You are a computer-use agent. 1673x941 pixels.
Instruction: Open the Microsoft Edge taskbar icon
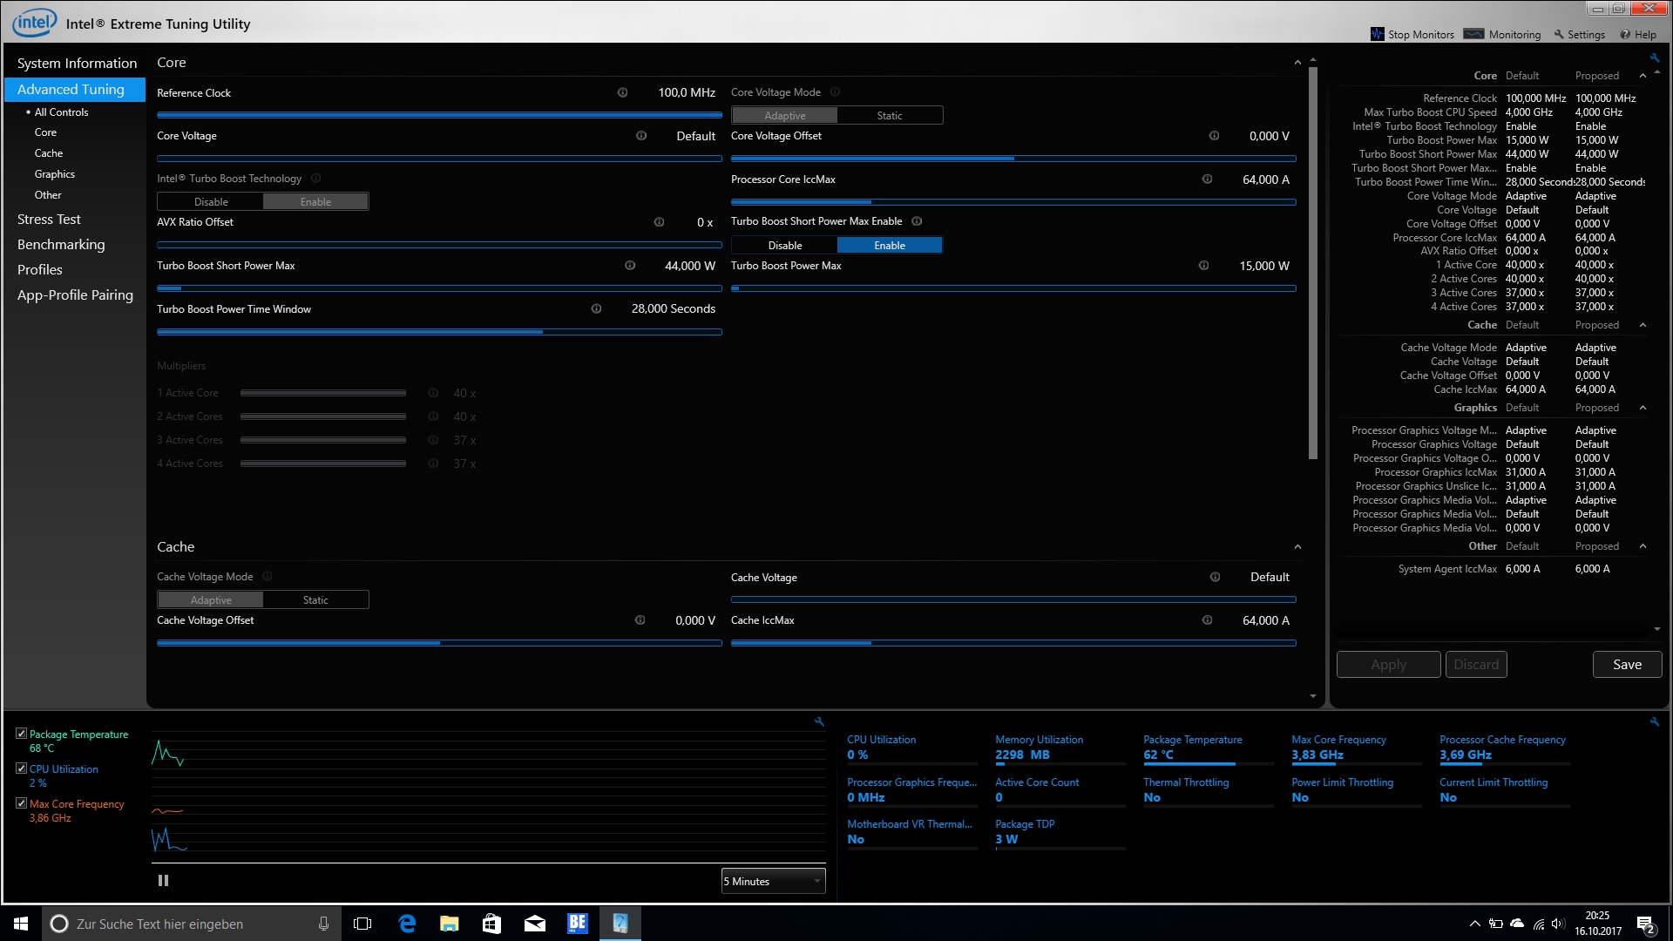click(407, 924)
